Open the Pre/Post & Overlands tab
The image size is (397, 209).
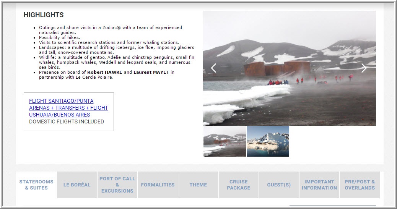click(360, 185)
